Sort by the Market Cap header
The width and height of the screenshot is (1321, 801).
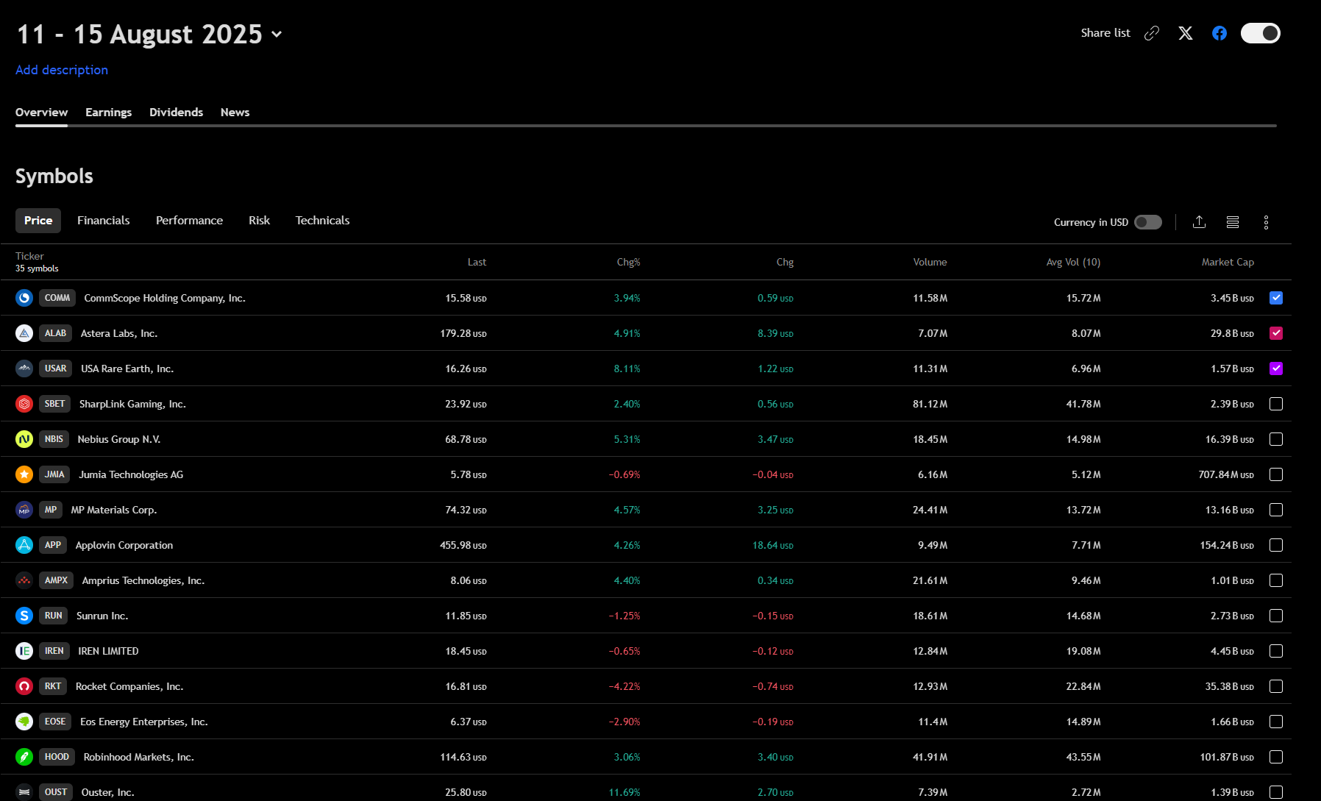click(x=1228, y=262)
